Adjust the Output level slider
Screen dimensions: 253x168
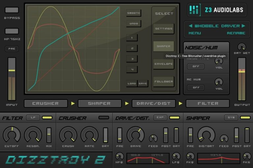coord(242,79)
